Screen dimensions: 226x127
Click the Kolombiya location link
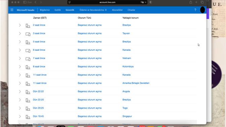[x=128, y=67]
